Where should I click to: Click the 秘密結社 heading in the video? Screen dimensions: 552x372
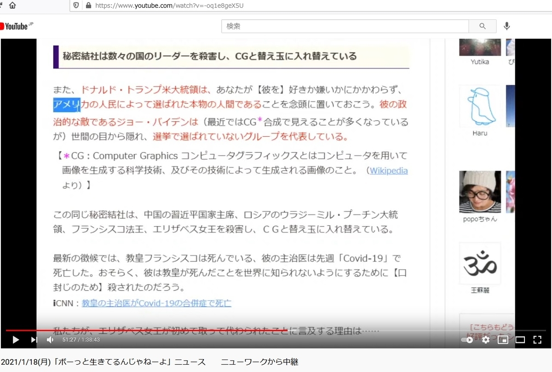(210, 56)
